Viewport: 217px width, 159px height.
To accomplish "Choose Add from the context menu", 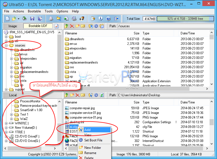I will tap(95, 130).
